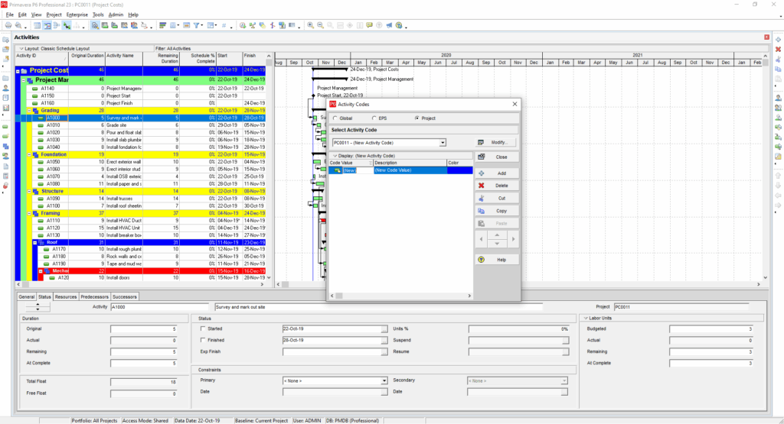The image size is (784, 424).
Task: Click Close button in Activity Codes dialog
Action: pos(496,157)
